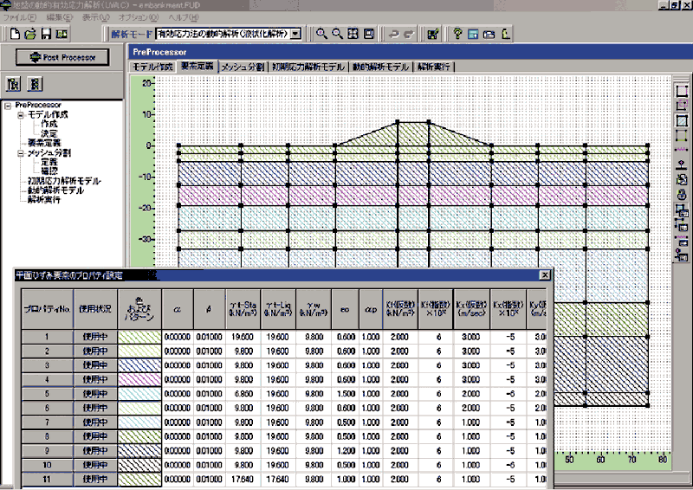
Task: Open the 解析モード analysis mode dropdown
Action: (x=296, y=35)
